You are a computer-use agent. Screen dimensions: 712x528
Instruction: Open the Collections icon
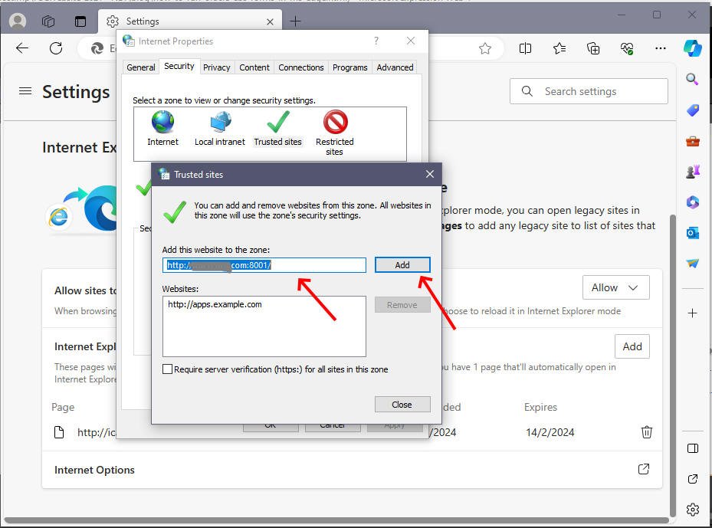(x=593, y=48)
